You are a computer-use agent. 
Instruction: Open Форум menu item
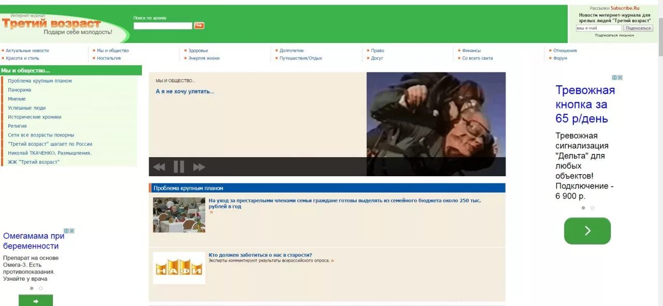pos(560,58)
